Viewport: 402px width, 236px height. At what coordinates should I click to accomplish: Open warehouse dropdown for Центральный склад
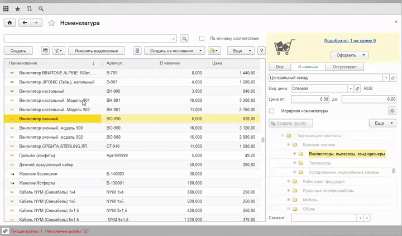point(386,78)
